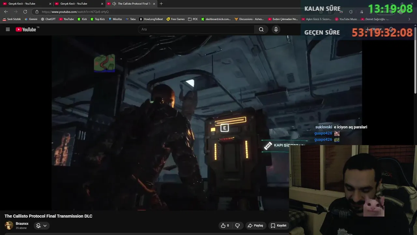Open the Gemini bookmark
Image resolution: width=417 pixels, height=235 pixels.
31,19
